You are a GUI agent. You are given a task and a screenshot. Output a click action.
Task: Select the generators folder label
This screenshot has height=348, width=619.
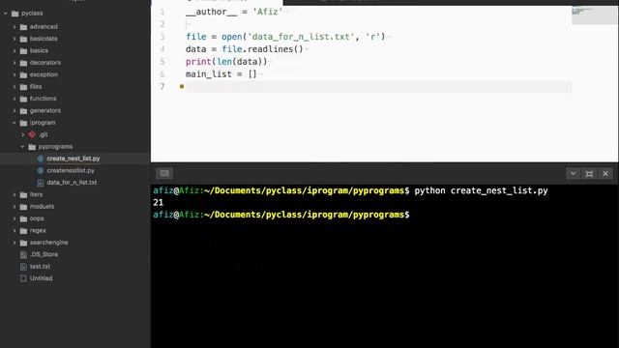(x=45, y=111)
